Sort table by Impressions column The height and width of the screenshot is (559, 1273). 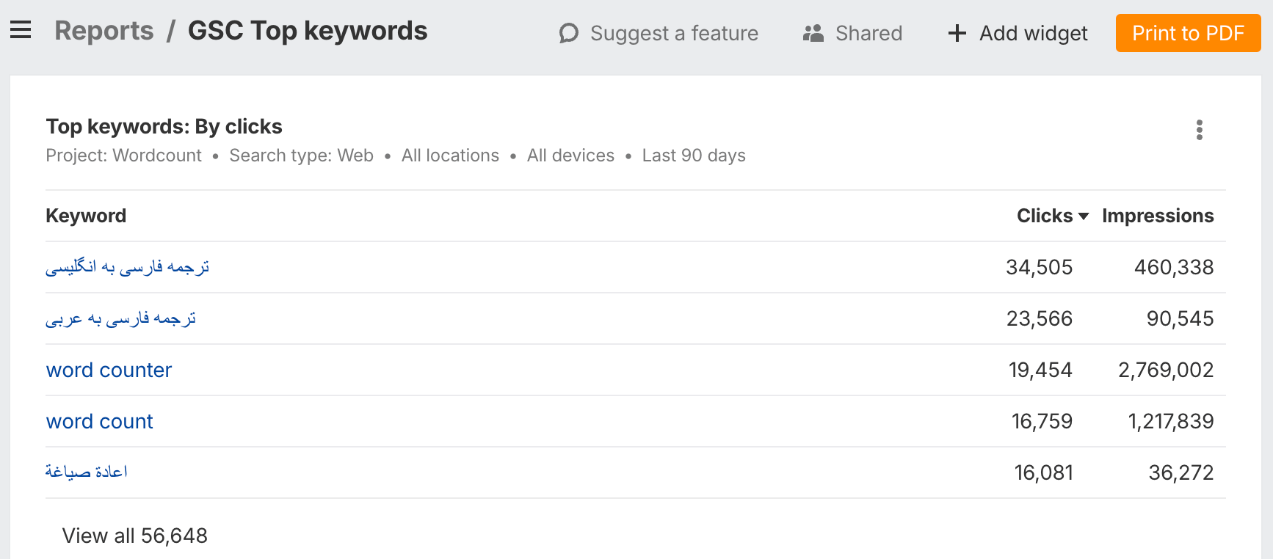coord(1157,216)
